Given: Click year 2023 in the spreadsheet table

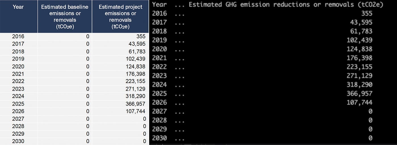Looking at the screenshot, I should pyautogui.click(x=18, y=89).
